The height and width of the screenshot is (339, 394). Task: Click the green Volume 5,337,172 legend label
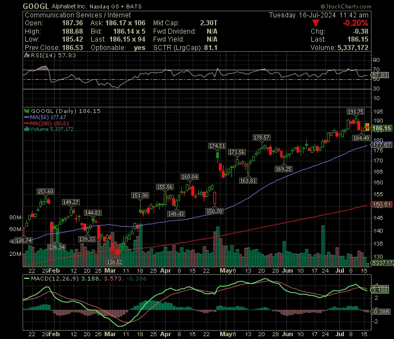pyautogui.click(x=52, y=129)
